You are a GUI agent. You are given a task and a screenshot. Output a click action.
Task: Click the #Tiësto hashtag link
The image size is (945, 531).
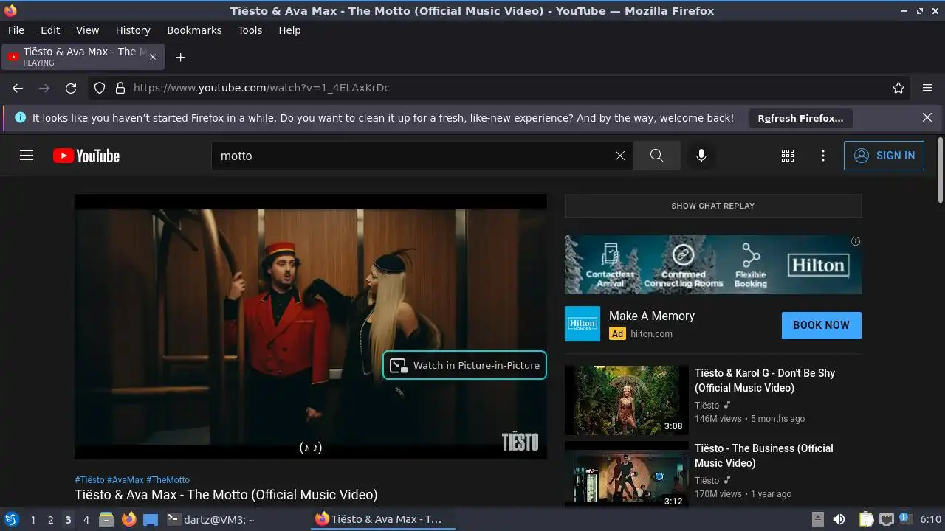[89, 480]
